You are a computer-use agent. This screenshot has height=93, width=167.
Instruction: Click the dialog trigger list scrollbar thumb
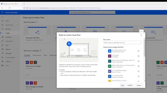pos(144,48)
